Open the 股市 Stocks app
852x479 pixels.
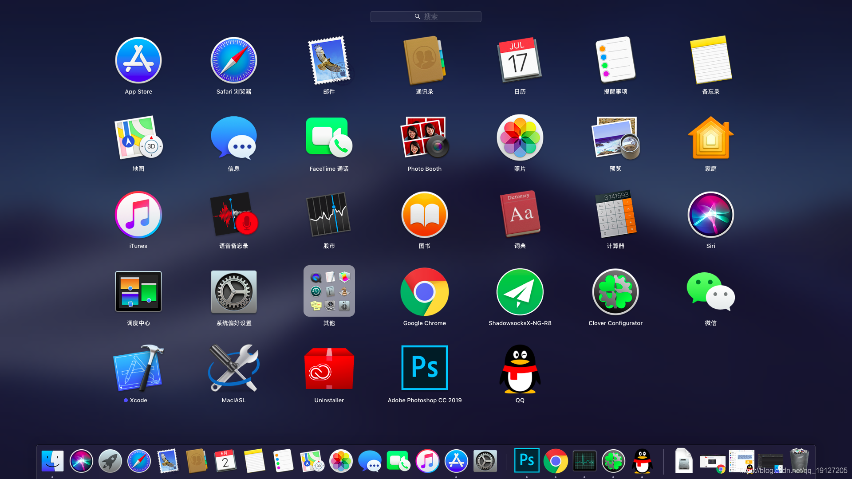coord(329,215)
